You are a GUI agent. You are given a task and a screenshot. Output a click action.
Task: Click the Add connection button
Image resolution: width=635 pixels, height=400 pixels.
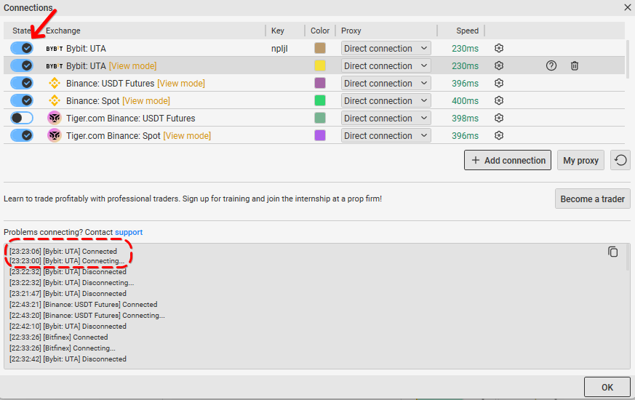(508, 160)
